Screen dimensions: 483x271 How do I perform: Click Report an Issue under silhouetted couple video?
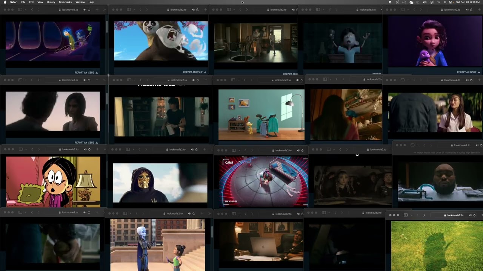(x=86, y=143)
